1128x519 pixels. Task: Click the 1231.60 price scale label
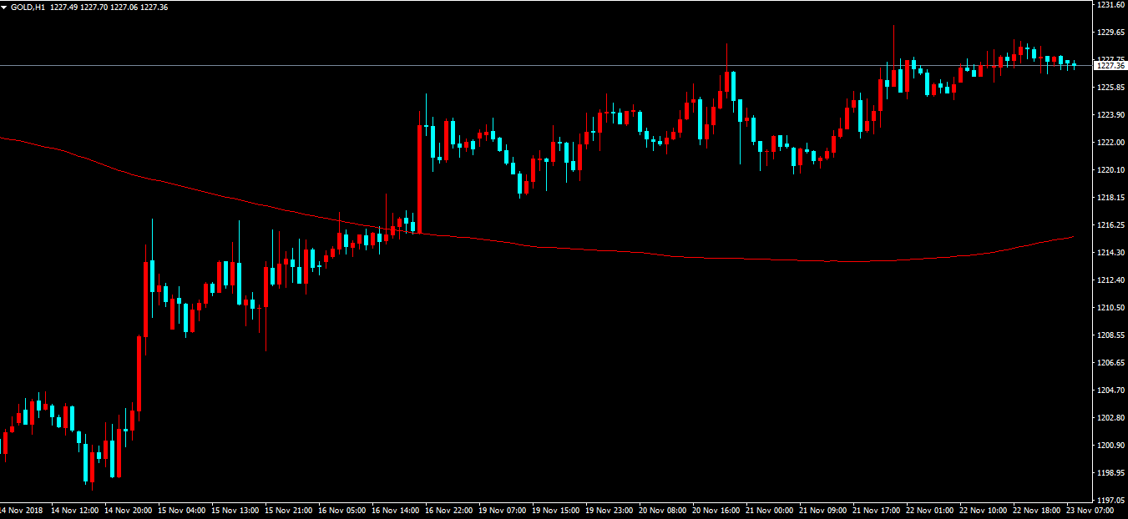(1110, 5)
